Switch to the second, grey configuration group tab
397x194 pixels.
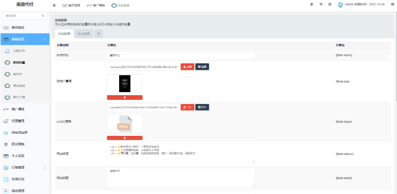[x=84, y=33]
